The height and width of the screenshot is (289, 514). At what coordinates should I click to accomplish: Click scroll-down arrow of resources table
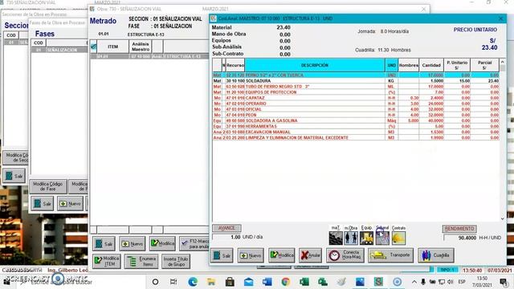pos(503,218)
